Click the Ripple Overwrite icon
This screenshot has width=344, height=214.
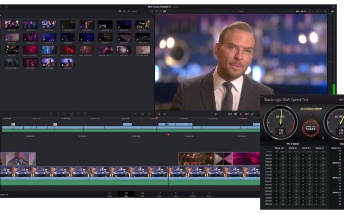(65, 114)
